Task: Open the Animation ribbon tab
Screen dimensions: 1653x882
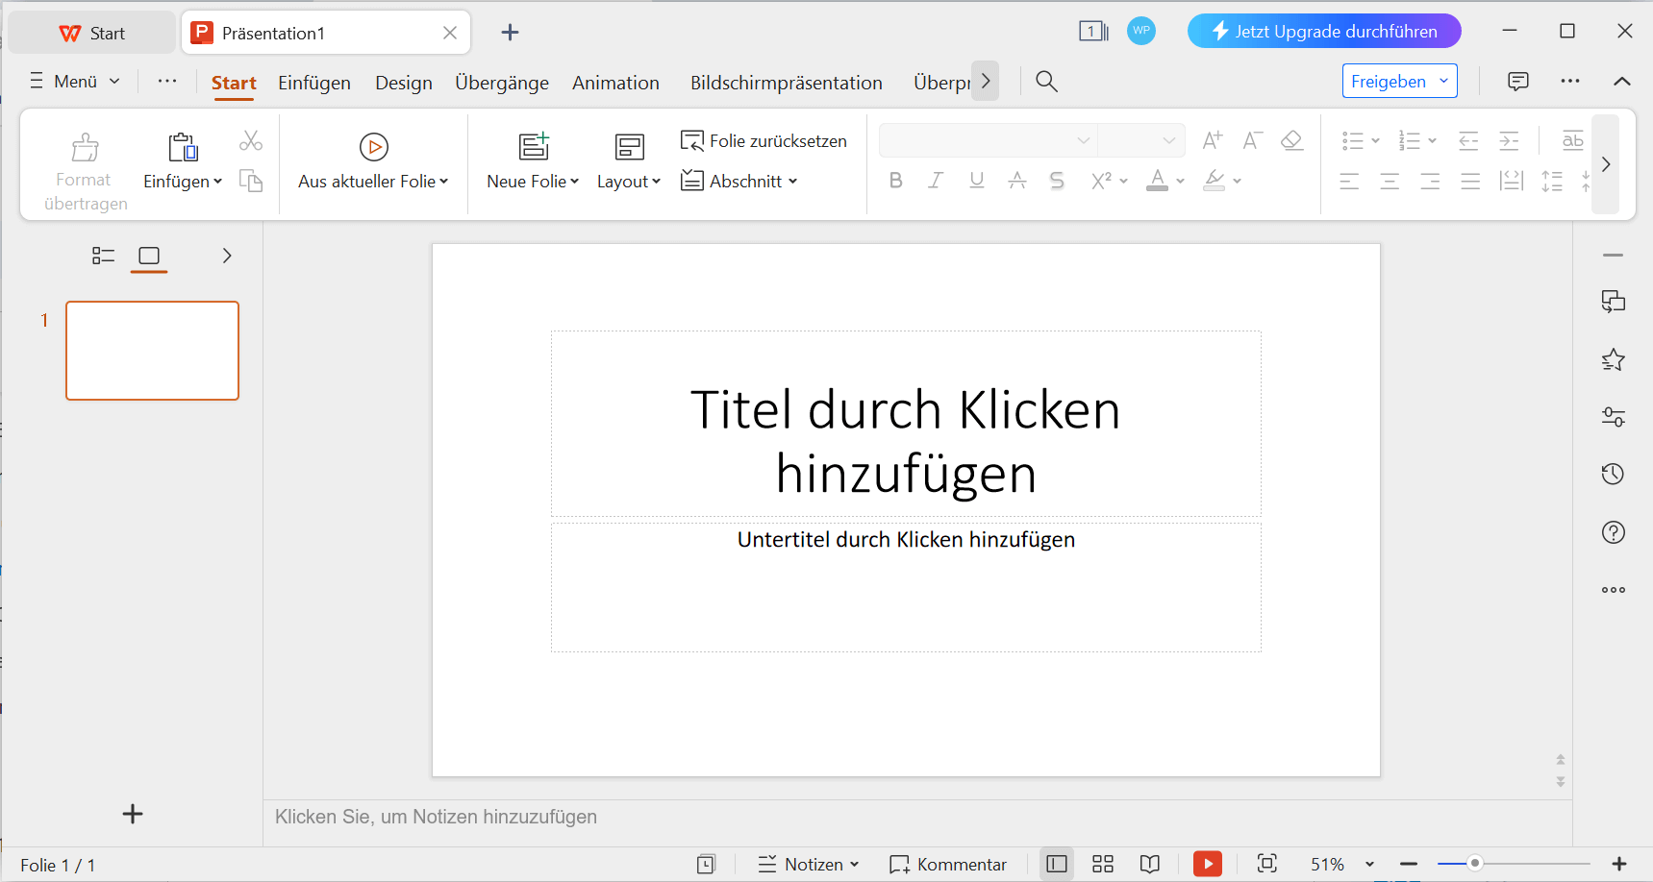Action: pos(614,83)
